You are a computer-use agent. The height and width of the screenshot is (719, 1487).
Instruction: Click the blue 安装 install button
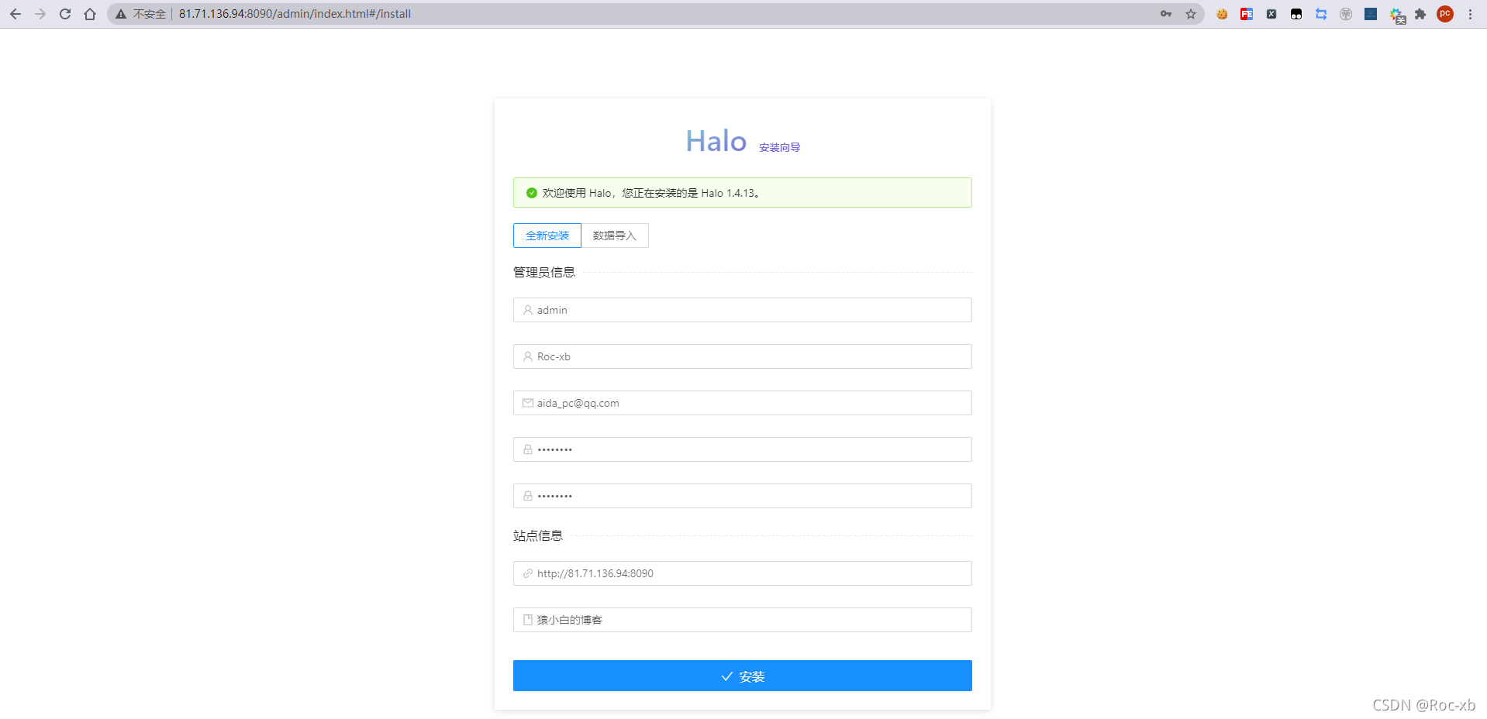(743, 676)
